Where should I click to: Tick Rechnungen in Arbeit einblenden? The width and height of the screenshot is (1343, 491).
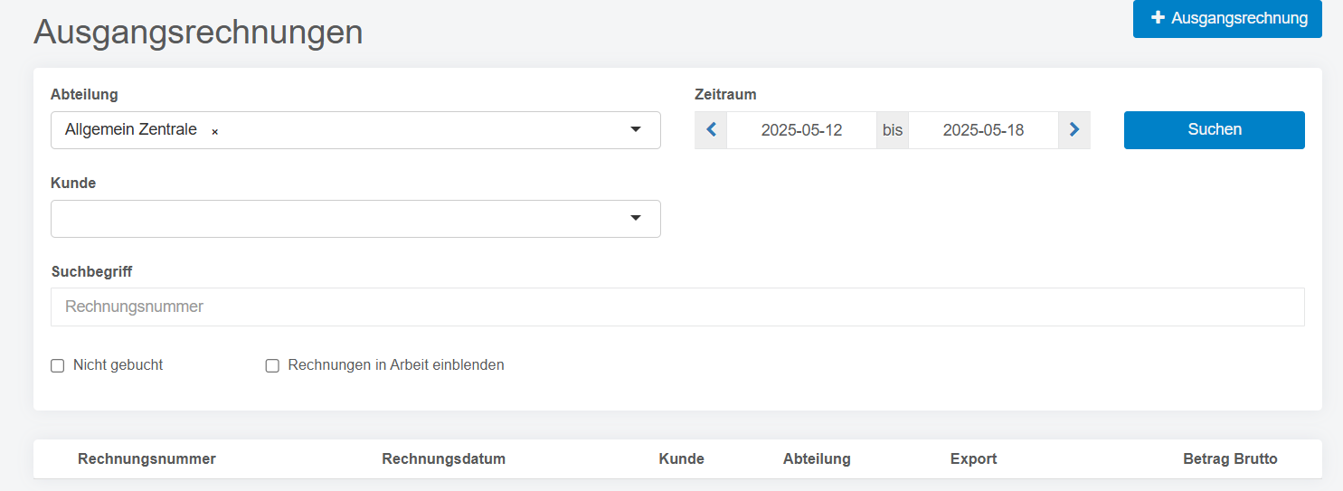click(x=272, y=366)
